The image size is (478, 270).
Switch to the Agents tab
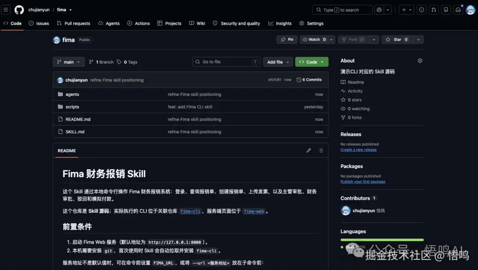point(109,23)
